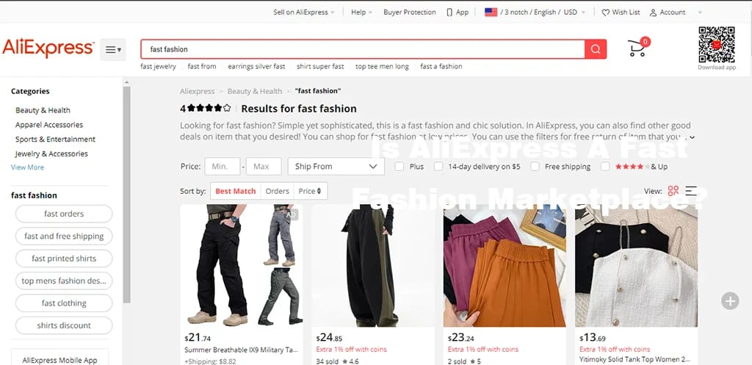This screenshot has height=365, width=752.
Task: Open the Account dropdown
Action: point(676,12)
